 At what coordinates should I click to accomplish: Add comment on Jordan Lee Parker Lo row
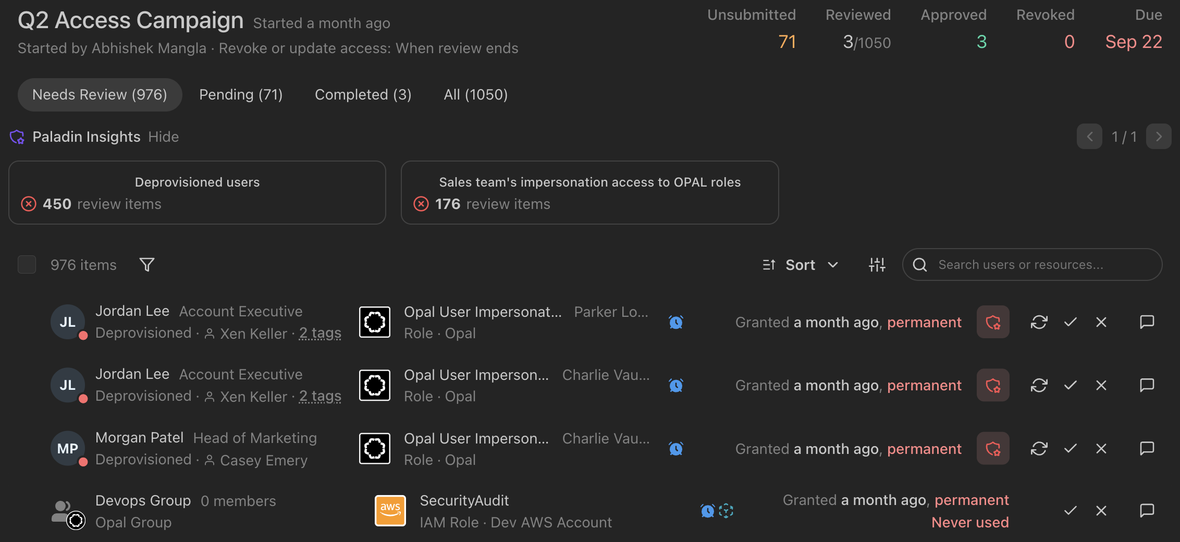[1147, 322]
